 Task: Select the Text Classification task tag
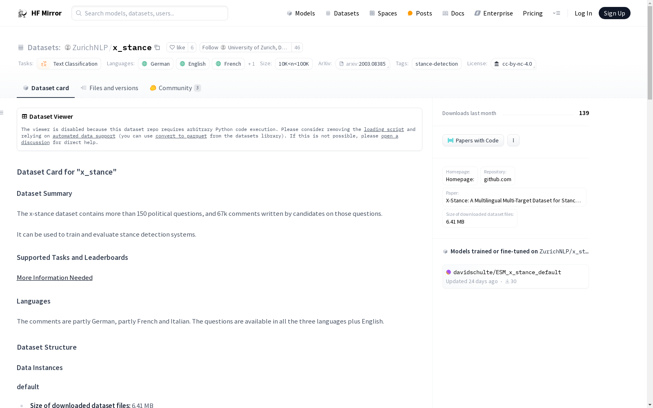[x=69, y=64]
